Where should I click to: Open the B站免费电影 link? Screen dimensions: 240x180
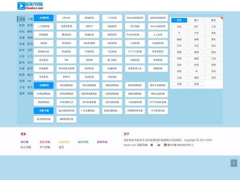click(66, 85)
